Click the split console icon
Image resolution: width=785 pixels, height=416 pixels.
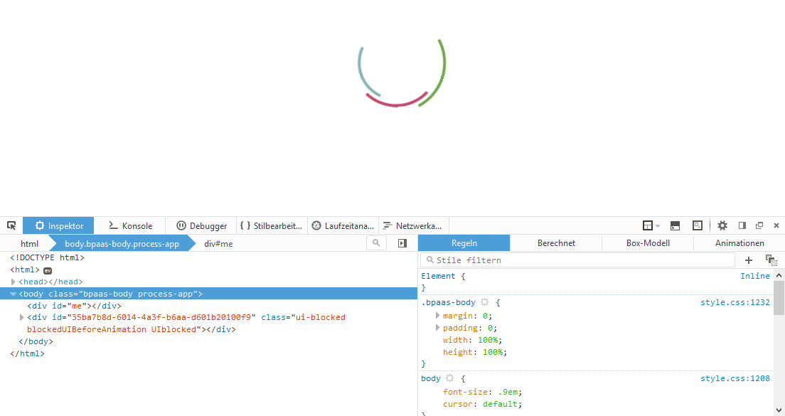[x=675, y=225]
